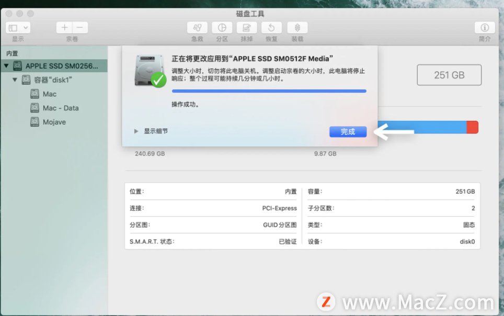Click the 240.69 GB size label

pyautogui.click(x=150, y=154)
